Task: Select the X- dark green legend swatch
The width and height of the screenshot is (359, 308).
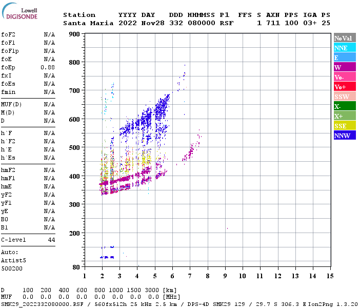Action: (345, 106)
